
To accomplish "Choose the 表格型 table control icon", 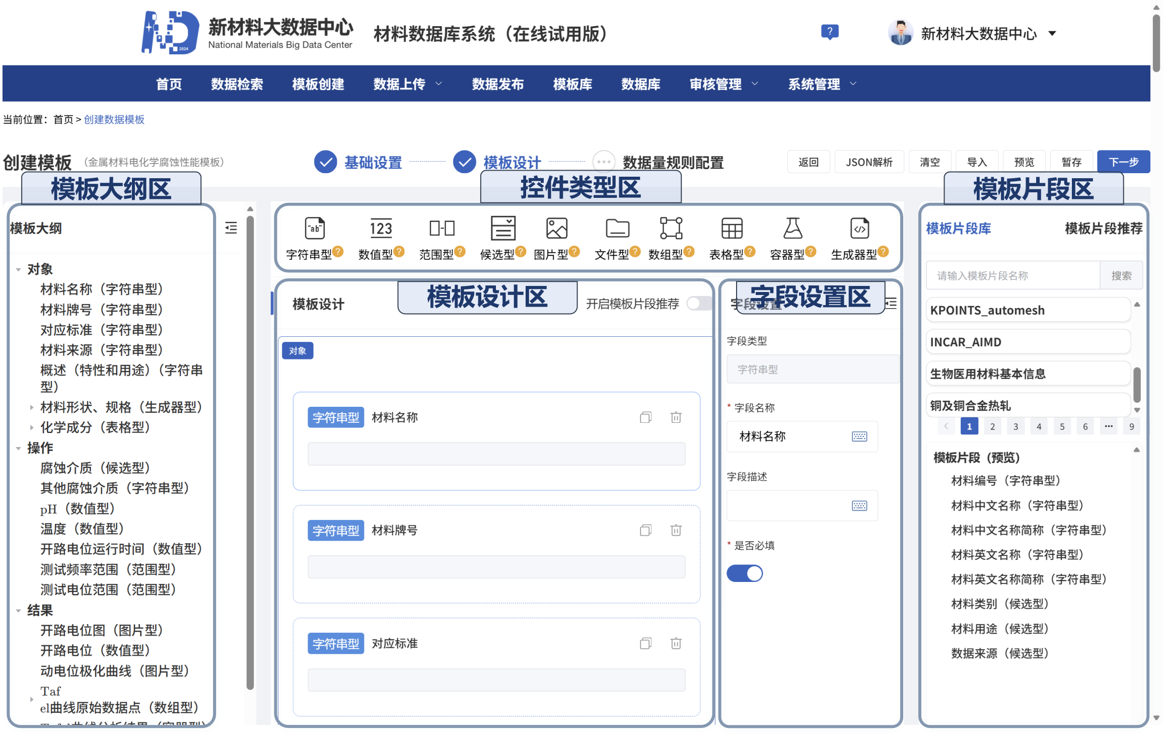I will click(731, 229).
